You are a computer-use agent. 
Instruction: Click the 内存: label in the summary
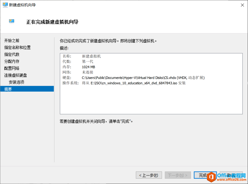(67, 67)
